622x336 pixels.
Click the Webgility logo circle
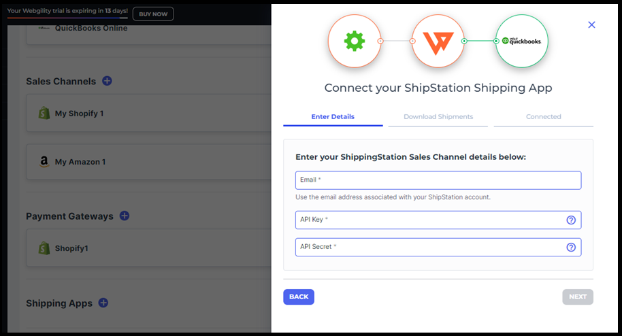point(438,41)
